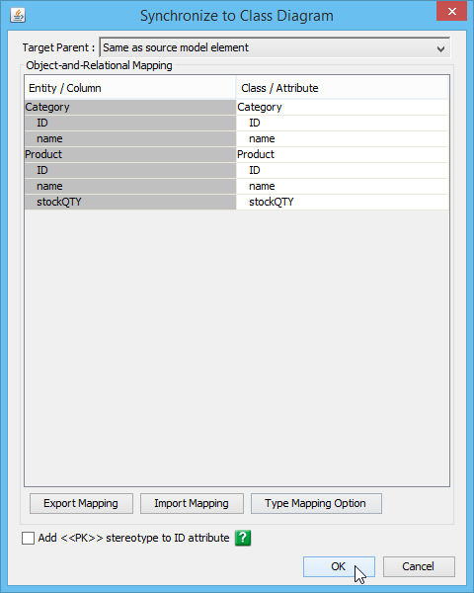Select the ID column under Category entity
This screenshot has width=474, height=593.
[x=130, y=123]
